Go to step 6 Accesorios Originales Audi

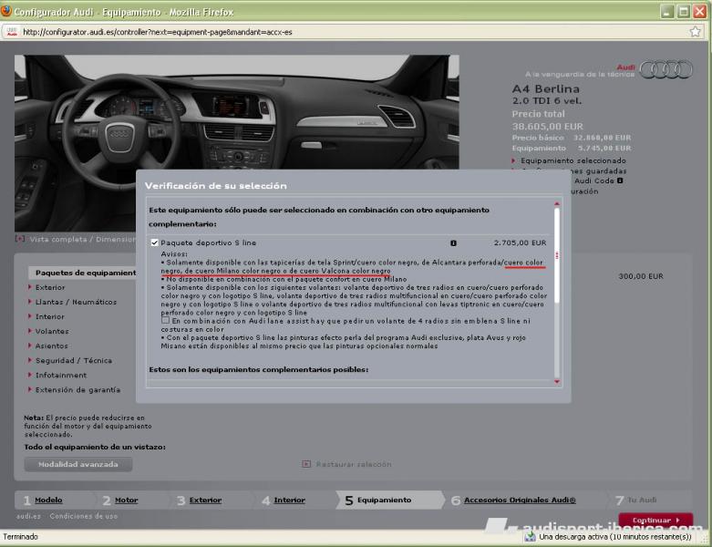520,500
